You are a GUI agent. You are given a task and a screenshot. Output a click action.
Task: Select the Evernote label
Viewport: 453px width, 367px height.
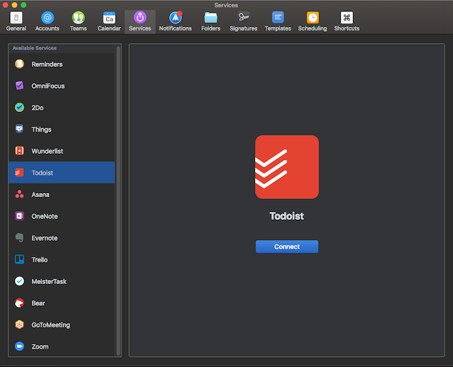[45, 238]
